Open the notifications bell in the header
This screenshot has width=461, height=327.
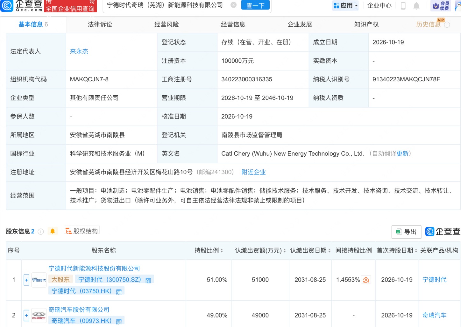416,6
